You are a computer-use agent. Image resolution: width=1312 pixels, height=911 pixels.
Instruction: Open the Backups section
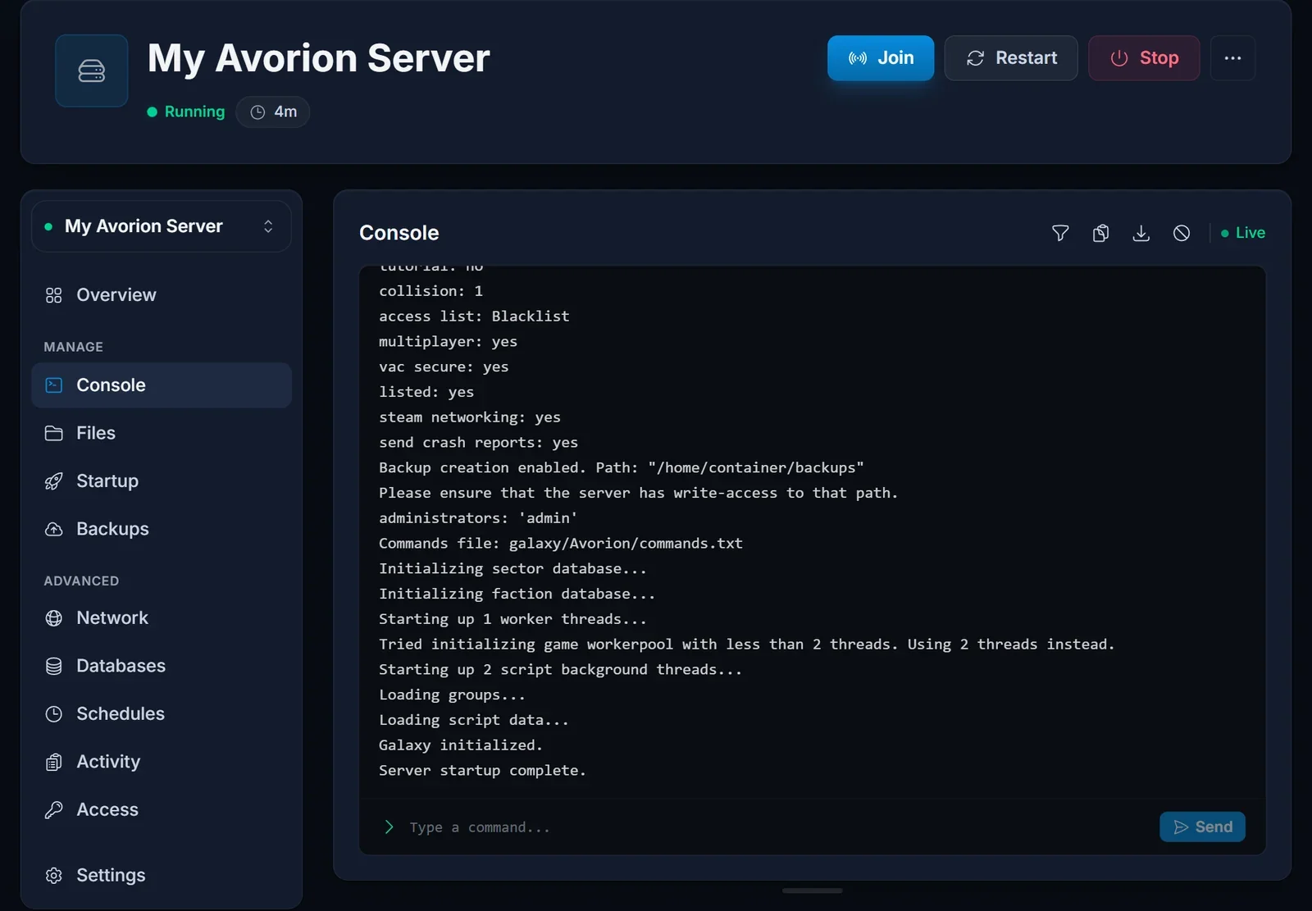[162, 529]
